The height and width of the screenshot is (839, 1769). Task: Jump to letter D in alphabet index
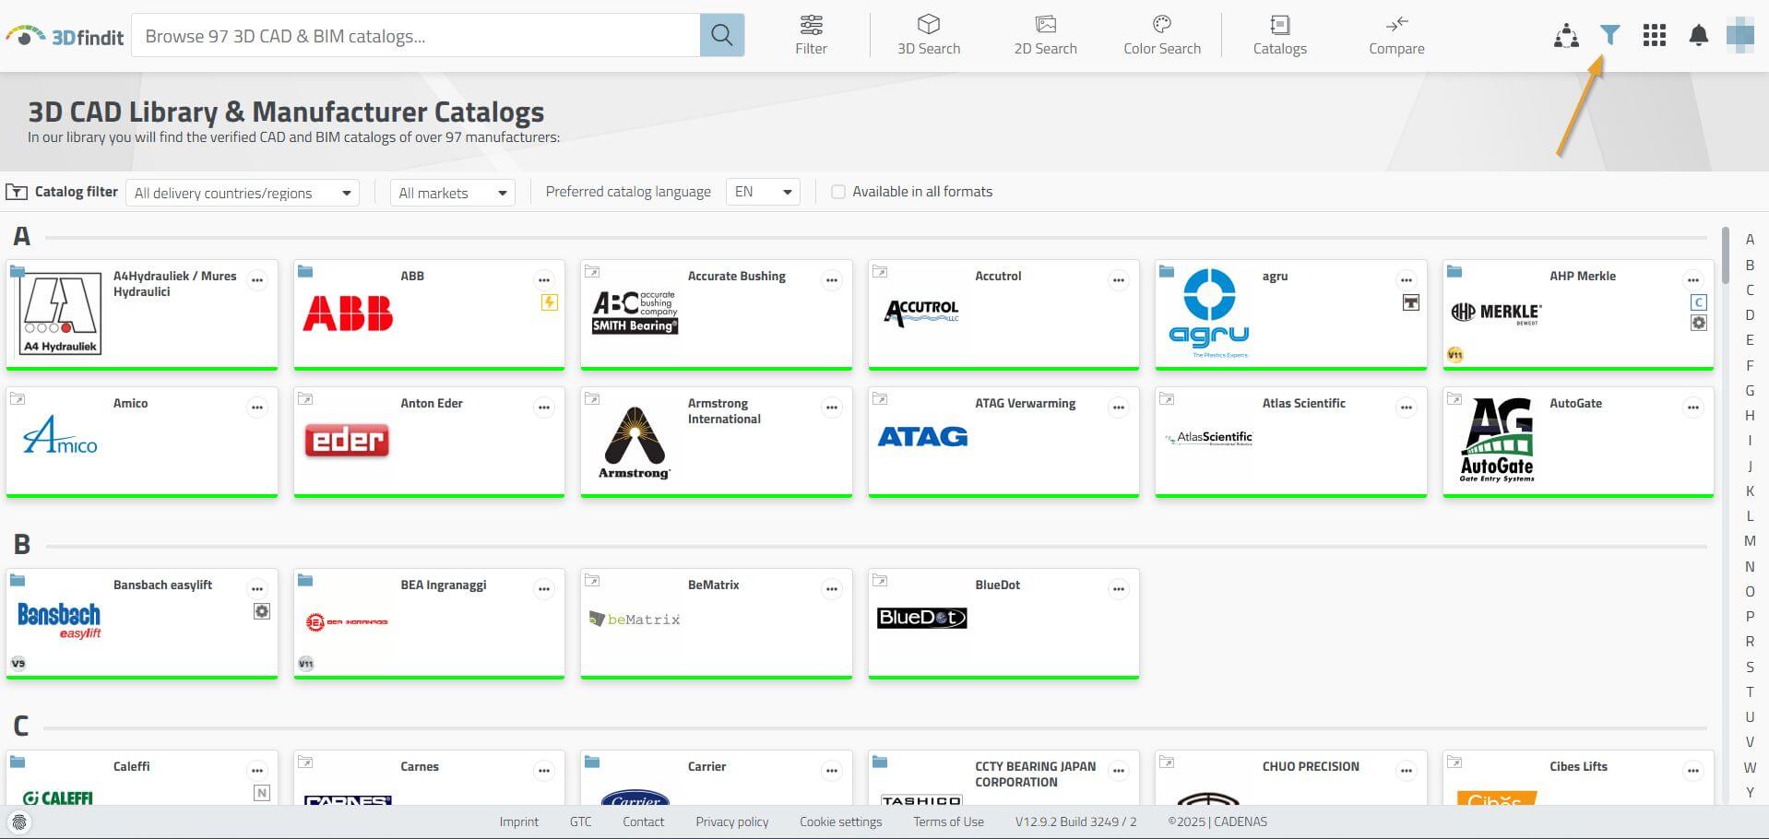(1750, 315)
